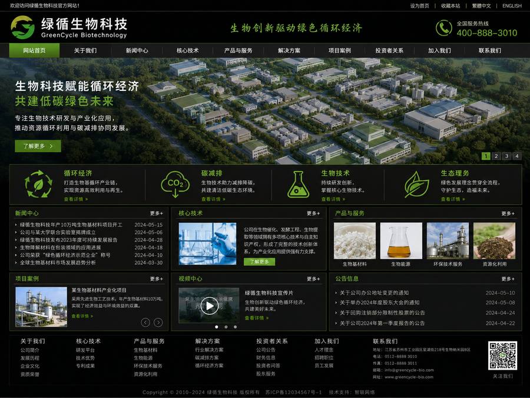Open notice 关于举办2024年度股东大会的通知

(x=380, y=302)
